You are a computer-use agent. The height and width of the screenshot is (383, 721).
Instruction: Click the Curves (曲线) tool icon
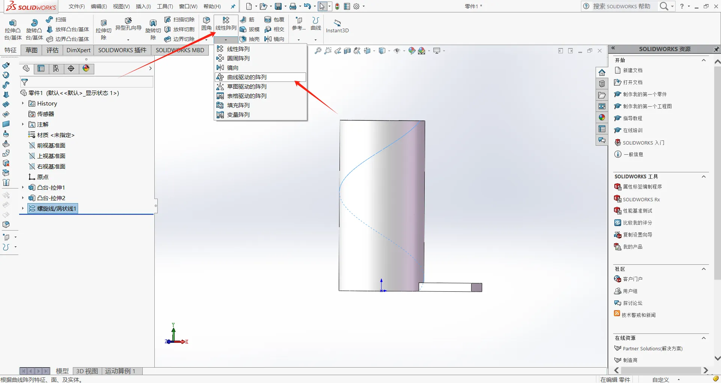tap(316, 20)
